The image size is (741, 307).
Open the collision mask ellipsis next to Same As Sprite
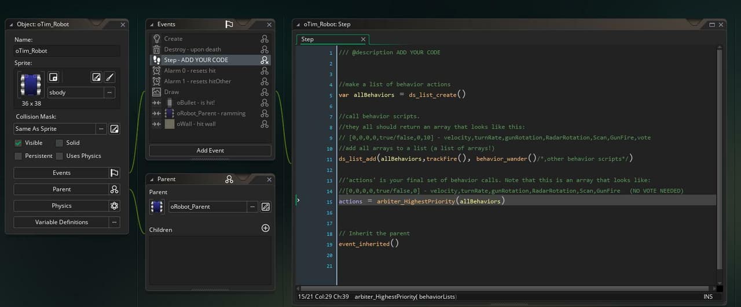[x=101, y=129]
